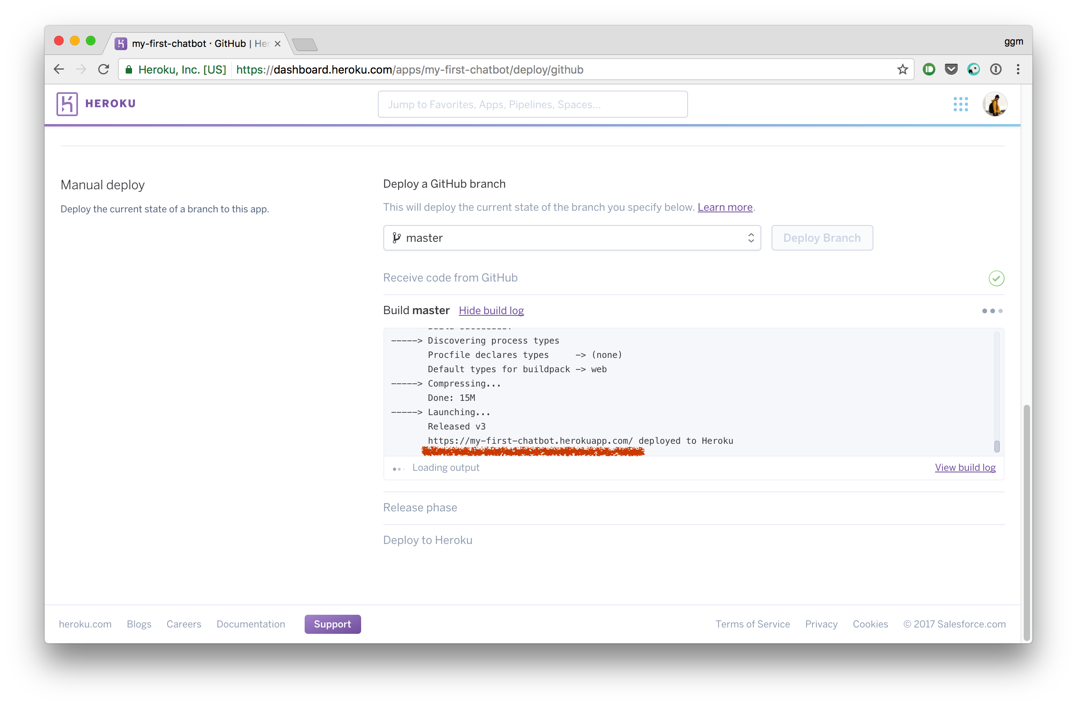This screenshot has width=1077, height=707.
Task: Reload the page with refresh icon
Action: click(104, 69)
